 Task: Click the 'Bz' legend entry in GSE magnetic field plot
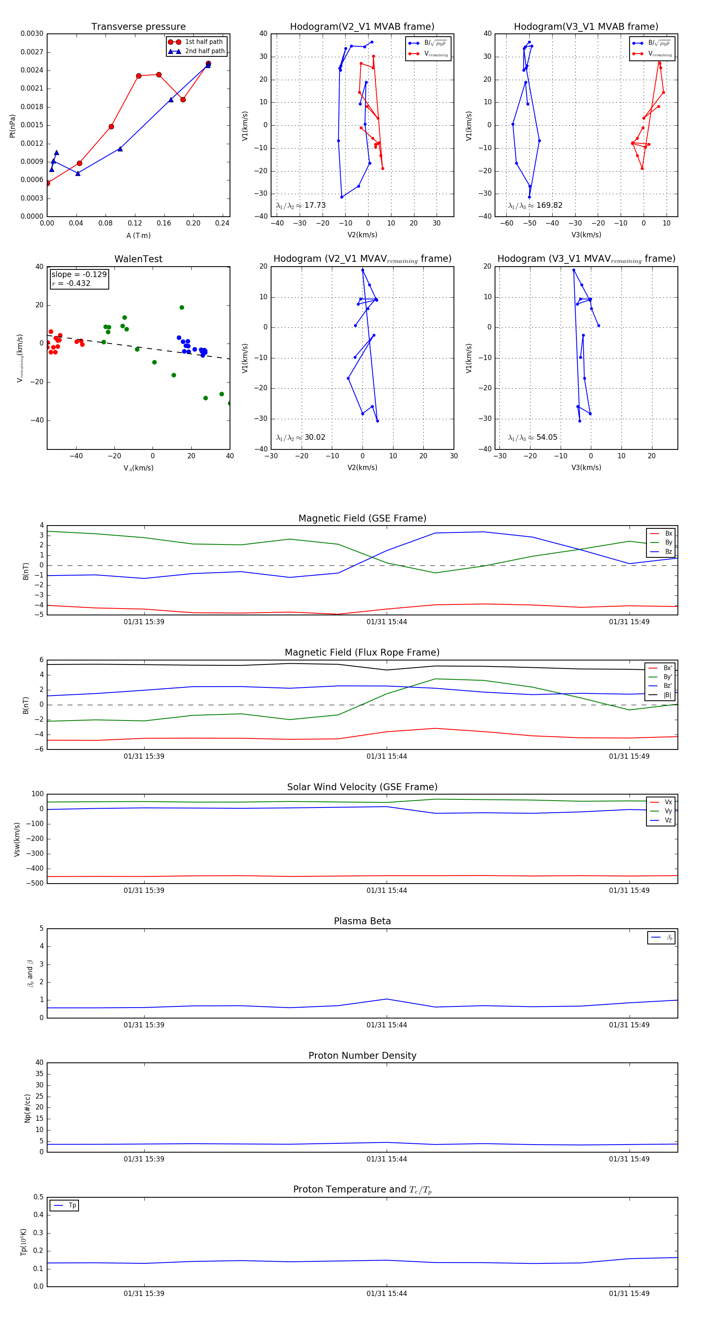pyautogui.click(x=661, y=551)
